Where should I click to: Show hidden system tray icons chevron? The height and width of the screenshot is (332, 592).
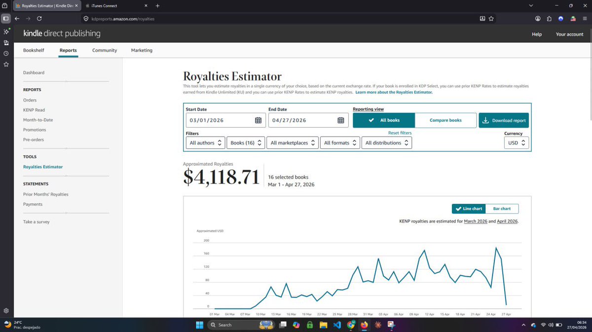click(523, 325)
